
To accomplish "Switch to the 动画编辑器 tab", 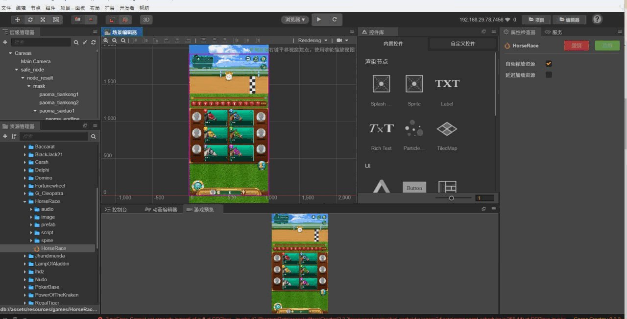I will click(161, 209).
